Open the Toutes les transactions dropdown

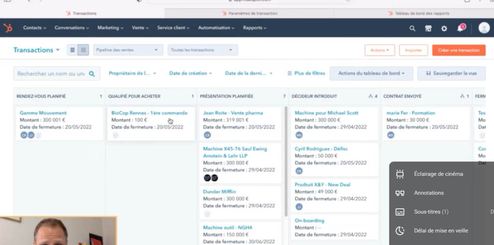(203, 50)
